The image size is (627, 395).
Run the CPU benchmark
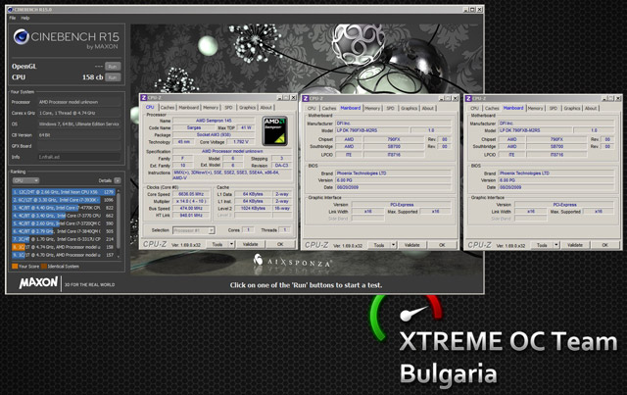coord(113,77)
